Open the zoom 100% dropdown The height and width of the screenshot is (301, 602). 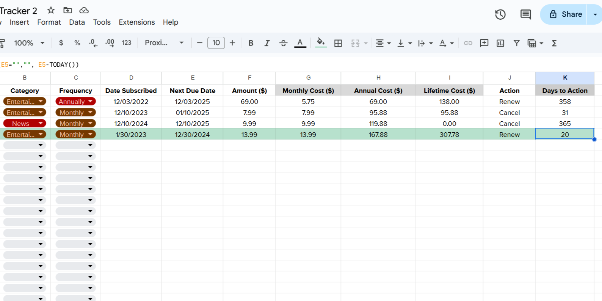point(29,43)
